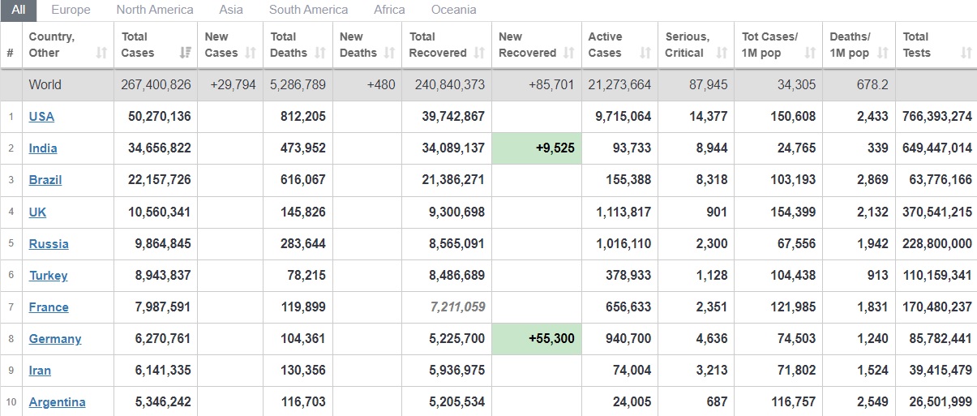Click the # column header
Viewport: 977px width, 416px height.
(x=11, y=45)
